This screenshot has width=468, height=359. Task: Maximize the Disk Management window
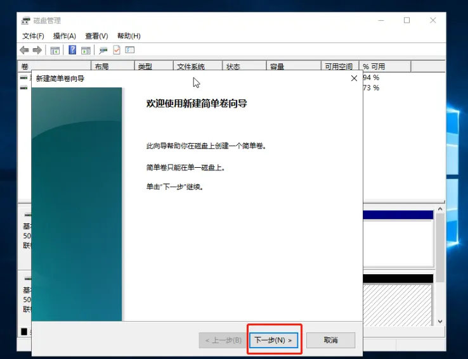click(x=407, y=20)
